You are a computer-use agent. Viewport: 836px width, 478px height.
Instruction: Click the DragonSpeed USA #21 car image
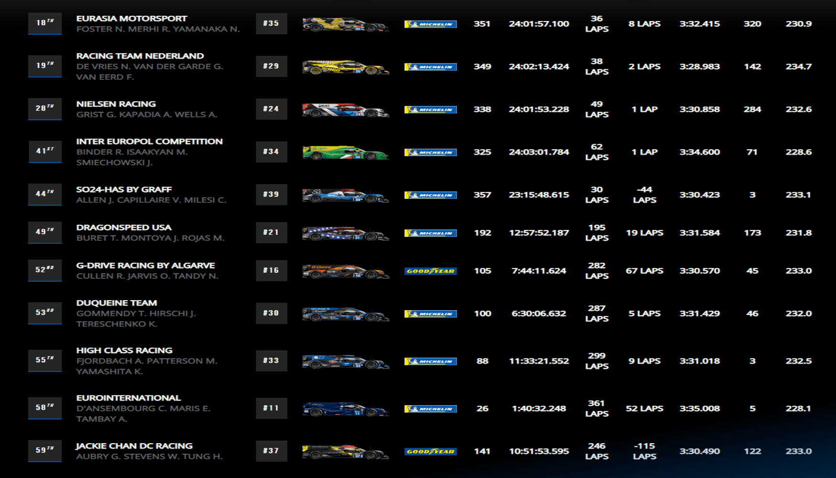tap(346, 233)
